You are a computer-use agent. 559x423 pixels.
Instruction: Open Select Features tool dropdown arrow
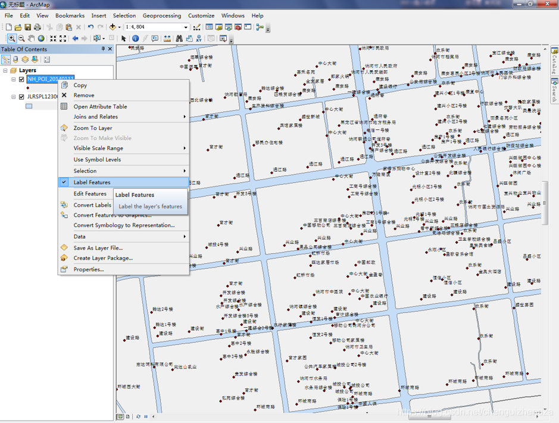point(104,39)
